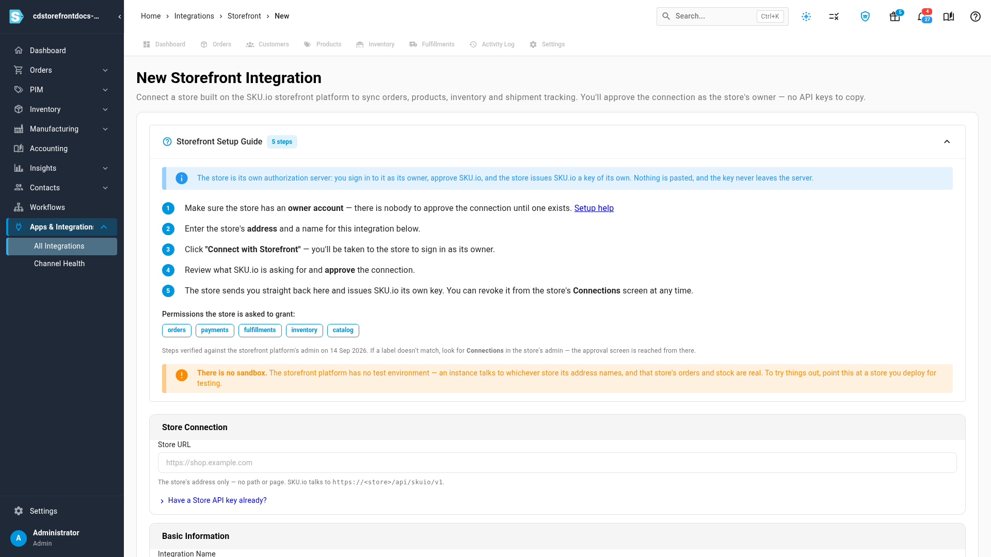
Task: Open the gift icon with badge
Action: coord(896,16)
